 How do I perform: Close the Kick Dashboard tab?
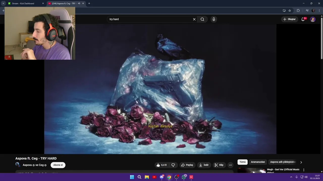[43, 4]
